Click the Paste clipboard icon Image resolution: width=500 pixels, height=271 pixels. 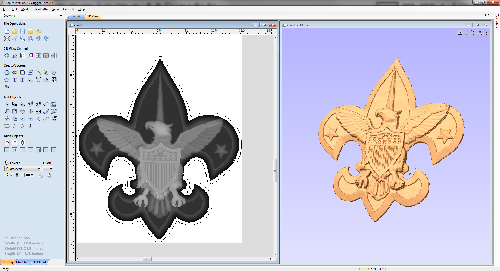30,39
